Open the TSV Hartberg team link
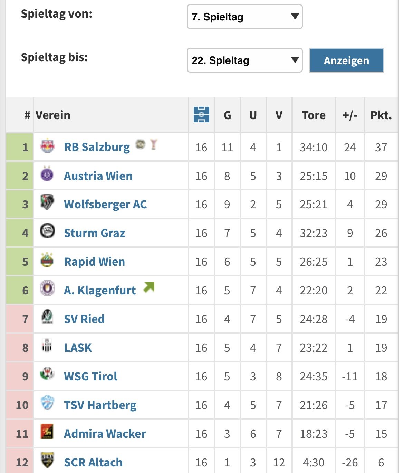 pos(100,405)
